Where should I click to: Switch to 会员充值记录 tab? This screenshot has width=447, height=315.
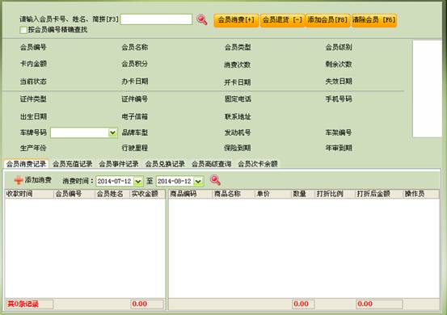point(73,164)
